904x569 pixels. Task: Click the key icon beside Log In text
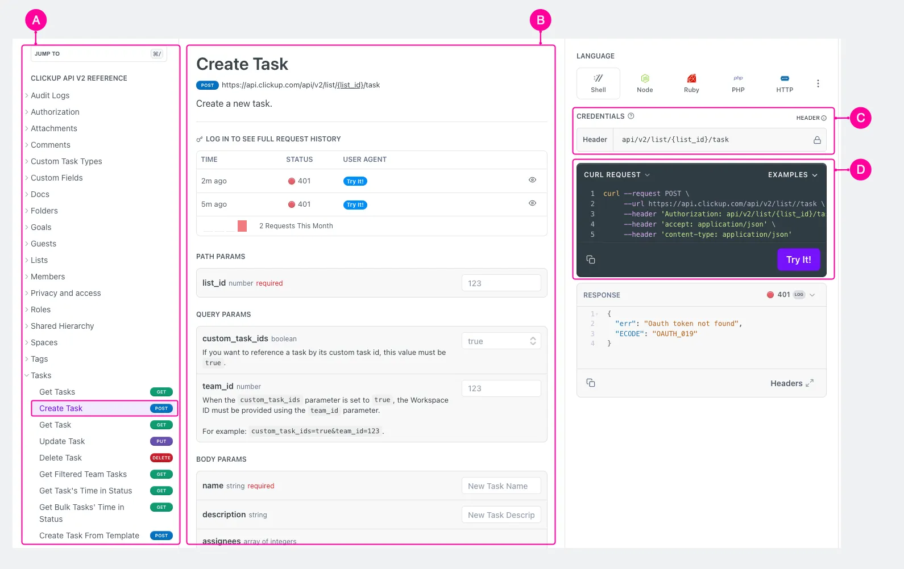200,139
